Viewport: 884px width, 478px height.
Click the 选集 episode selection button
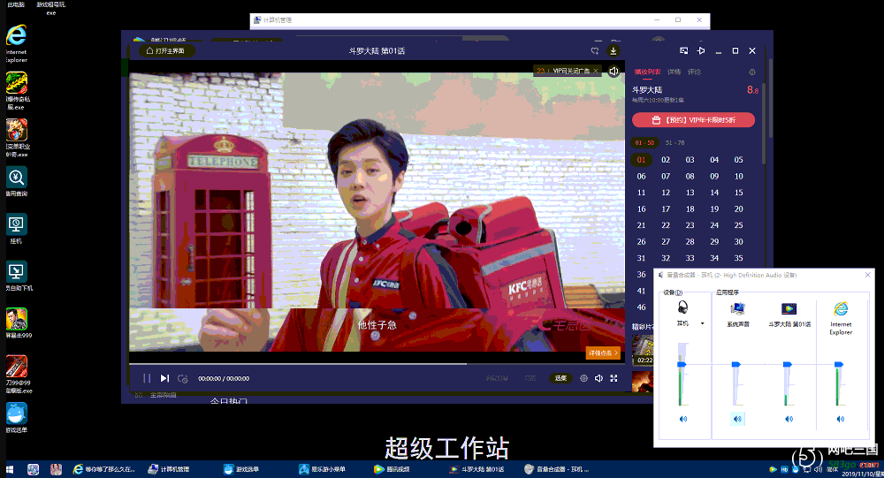[561, 378]
